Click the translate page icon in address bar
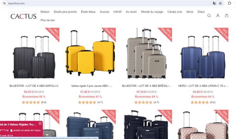236x139 pixels. coord(214,3)
